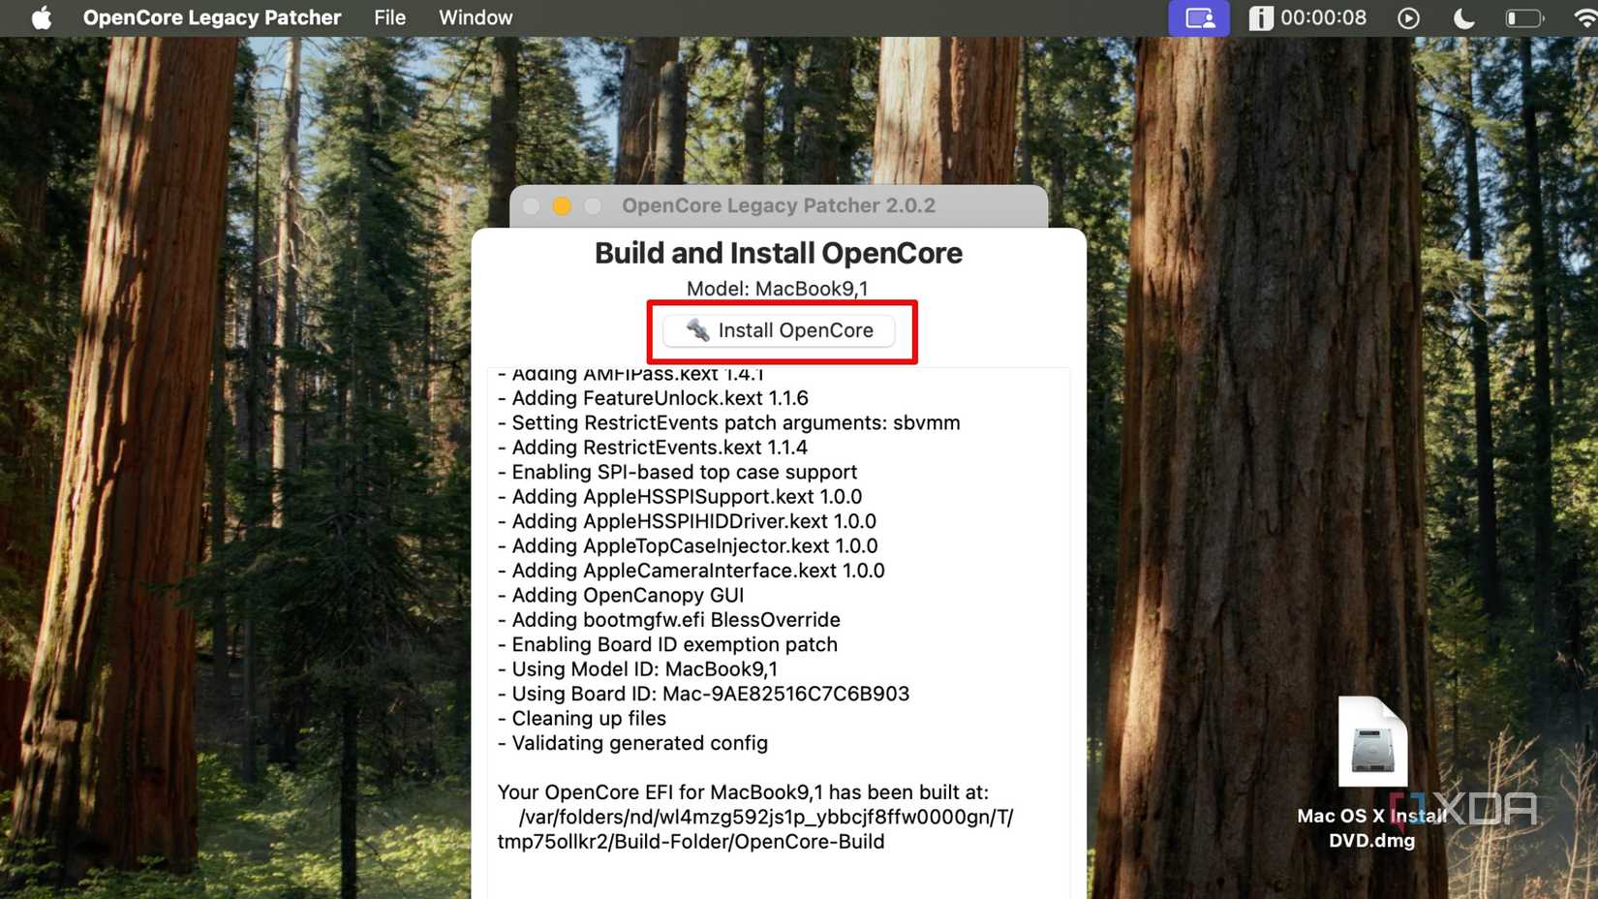Image resolution: width=1598 pixels, height=899 pixels.
Task: Open the Wi-Fi menu bar icon
Action: pos(1585,18)
